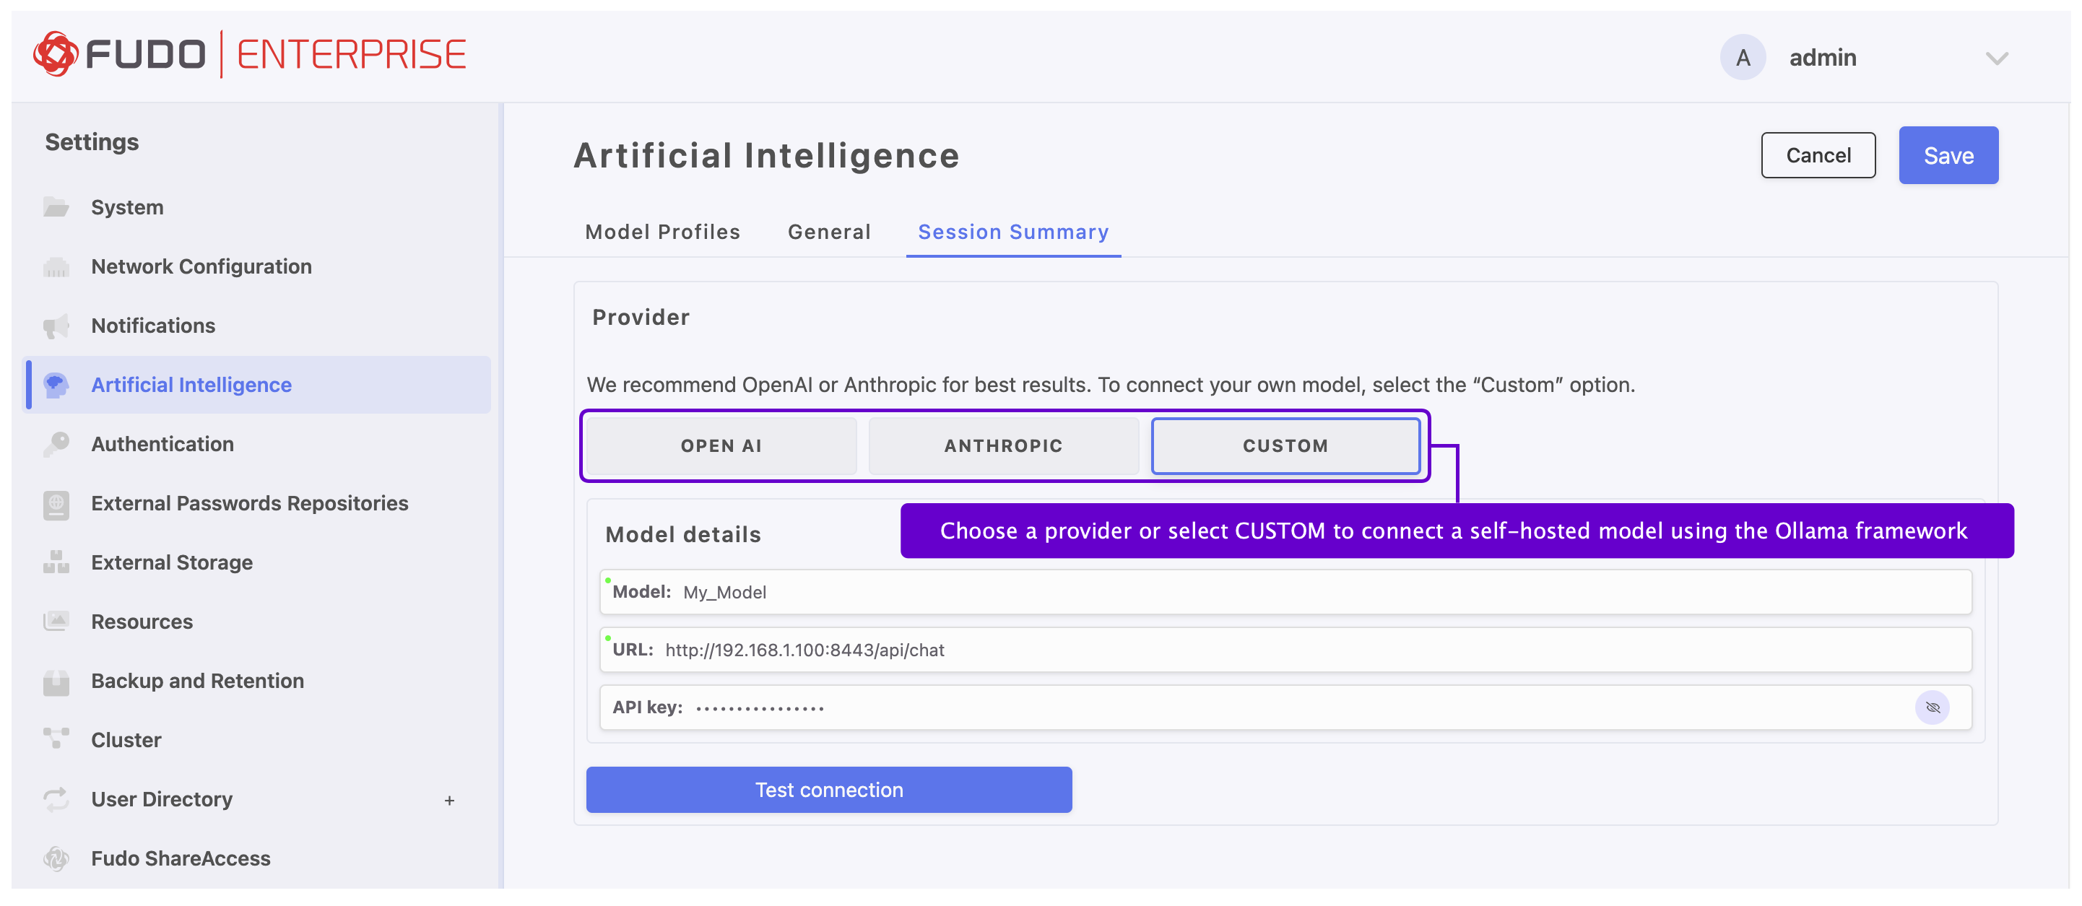Click the Cluster nodes icon

[56, 739]
